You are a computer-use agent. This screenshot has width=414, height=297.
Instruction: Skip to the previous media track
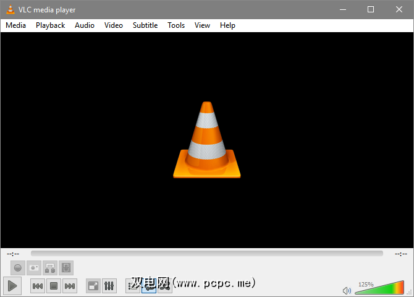pyautogui.click(x=38, y=286)
